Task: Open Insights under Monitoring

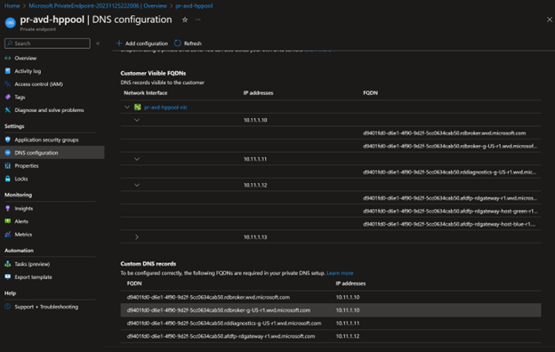Action: point(24,208)
